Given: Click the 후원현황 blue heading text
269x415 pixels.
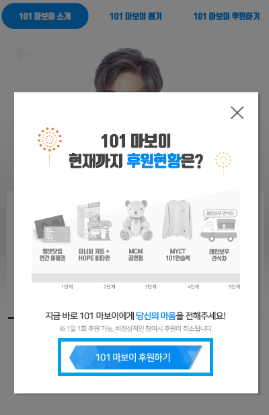Looking at the screenshot, I should click(154, 160).
